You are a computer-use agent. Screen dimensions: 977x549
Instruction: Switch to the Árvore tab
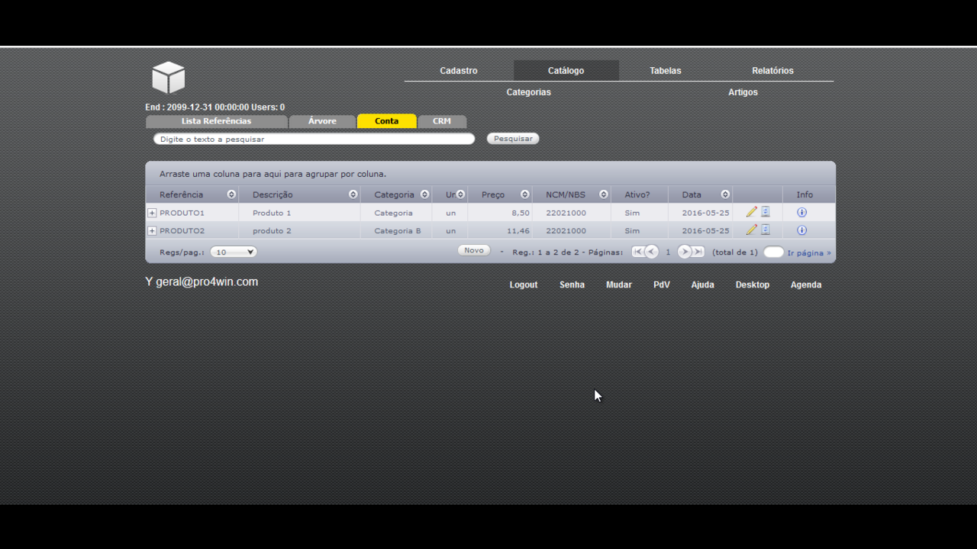click(322, 121)
